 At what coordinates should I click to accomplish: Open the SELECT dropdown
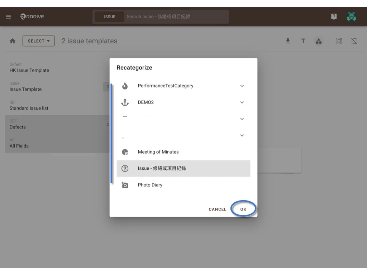pyautogui.click(x=39, y=41)
